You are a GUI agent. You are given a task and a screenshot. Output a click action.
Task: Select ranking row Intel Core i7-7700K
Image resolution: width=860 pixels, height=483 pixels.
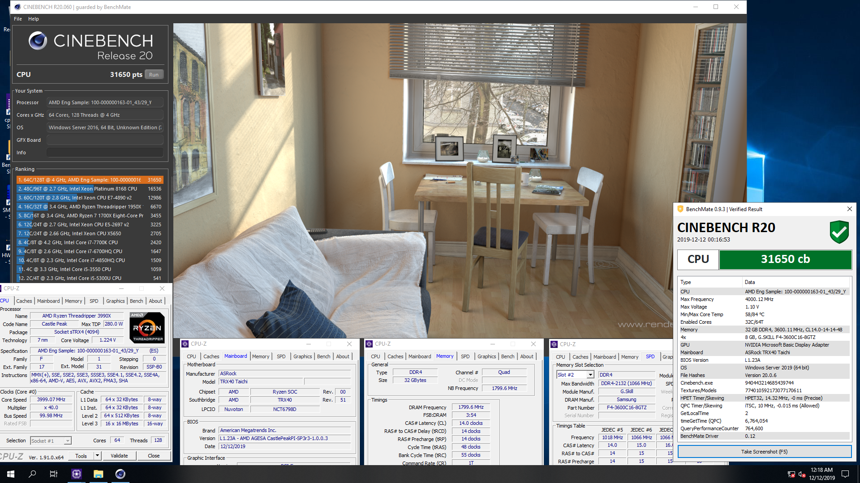pyautogui.click(x=90, y=242)
